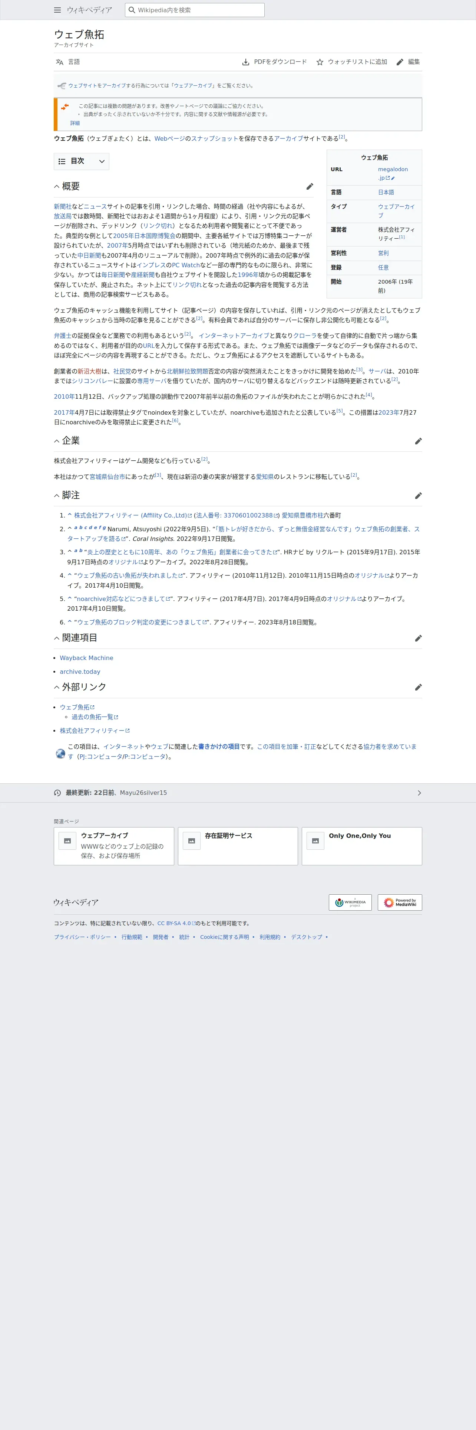Edit the 脚注 section pencil icon
Viewport: 476px width, 1430px height.
click(x=419, y=495)
